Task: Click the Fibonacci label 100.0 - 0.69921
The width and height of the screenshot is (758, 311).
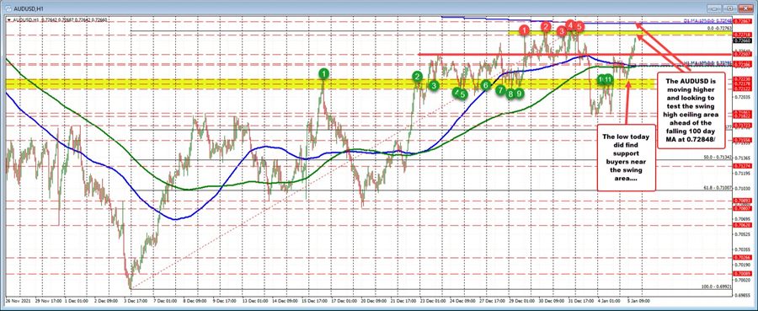Action: click(717, 287)
